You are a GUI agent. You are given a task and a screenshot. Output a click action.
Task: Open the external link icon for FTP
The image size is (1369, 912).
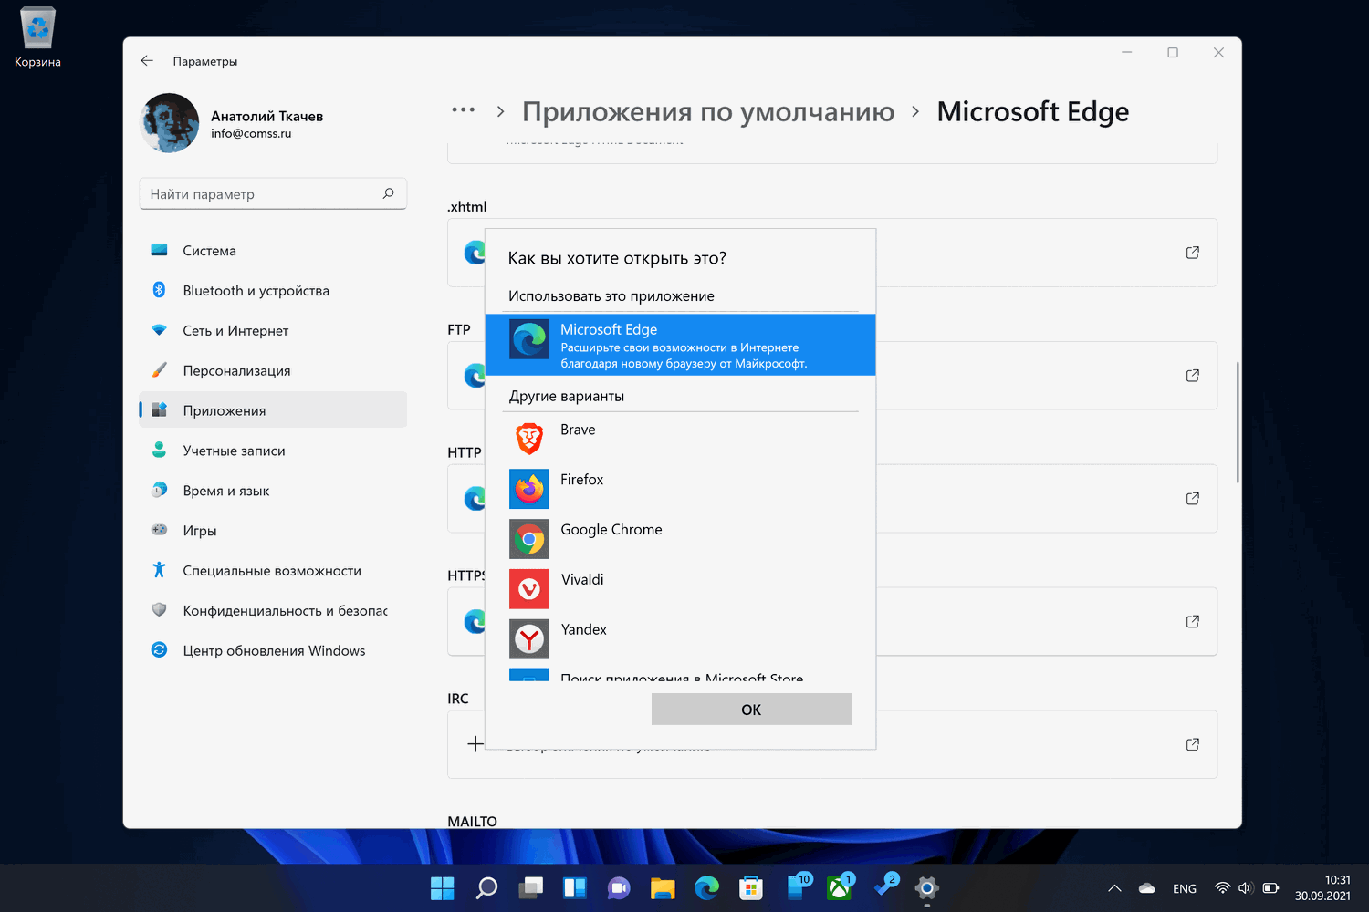(1192, 376)
